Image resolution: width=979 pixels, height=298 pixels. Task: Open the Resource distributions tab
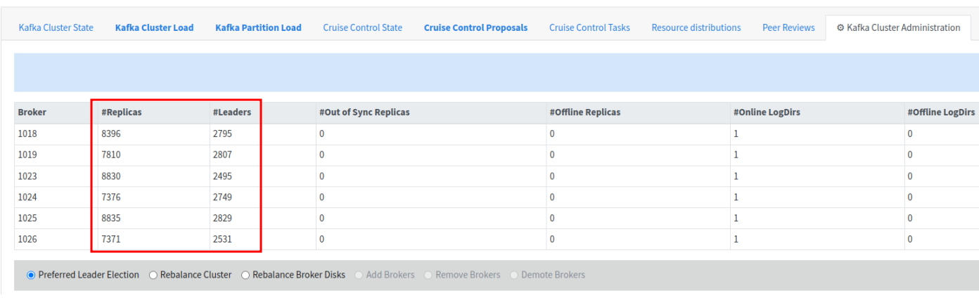pyautogui.click(x=696, y=28)
